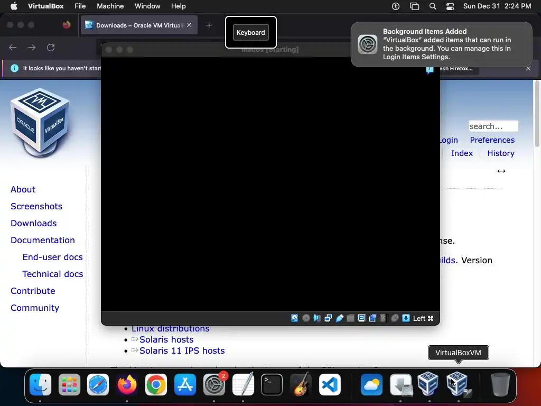This screenshot has height=406, width=541.
Task: Open the Downloads link in sidebar
Action: point(33,223)
